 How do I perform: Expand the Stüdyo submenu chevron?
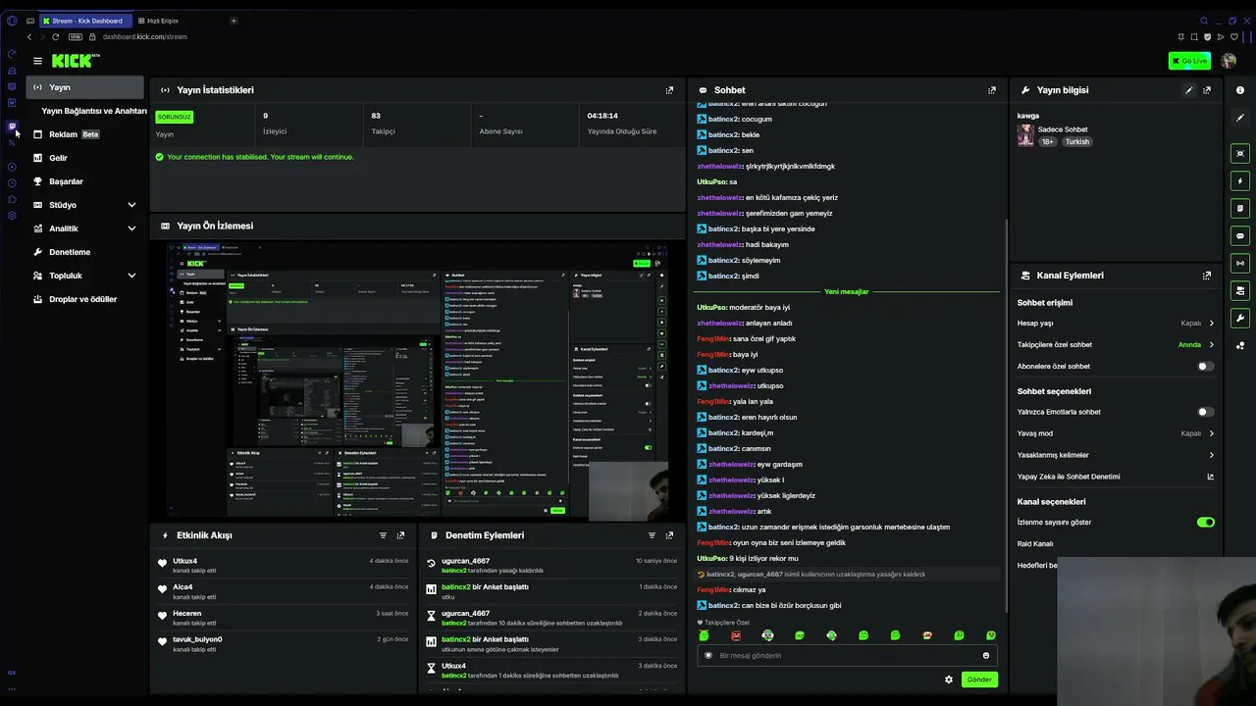coord(131,205)
